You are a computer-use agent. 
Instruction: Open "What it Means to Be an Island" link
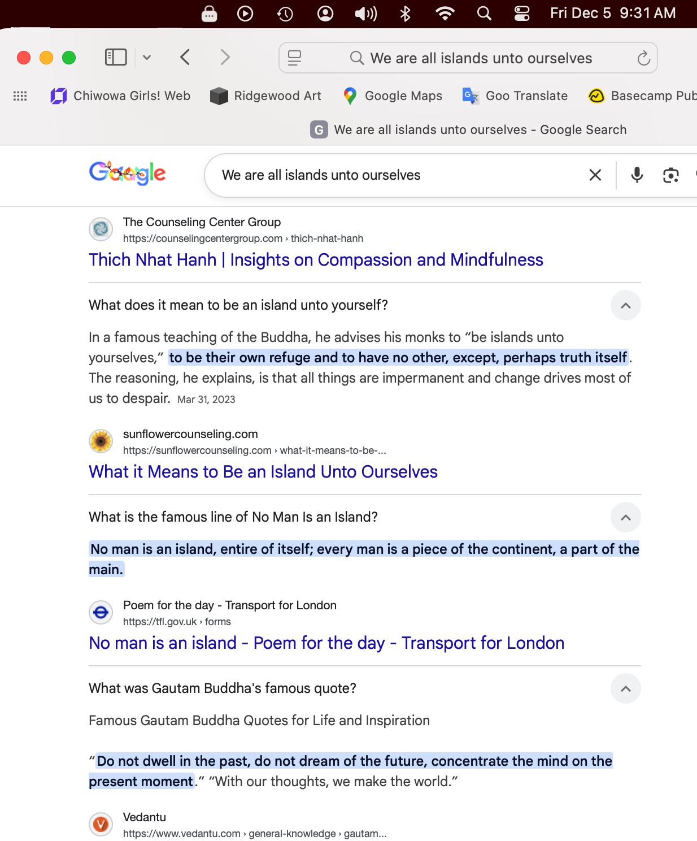coord(263,472)
